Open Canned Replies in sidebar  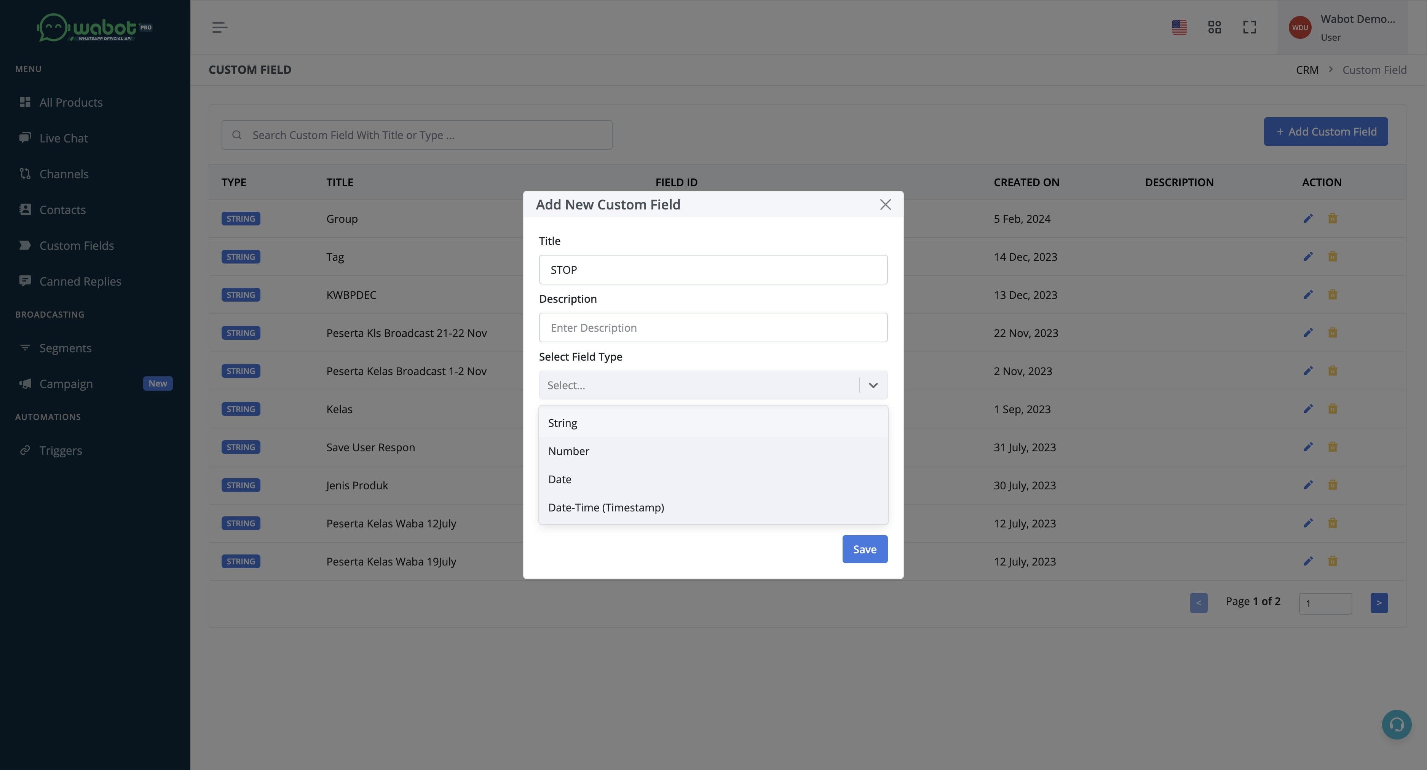click(x=80, y=281)
